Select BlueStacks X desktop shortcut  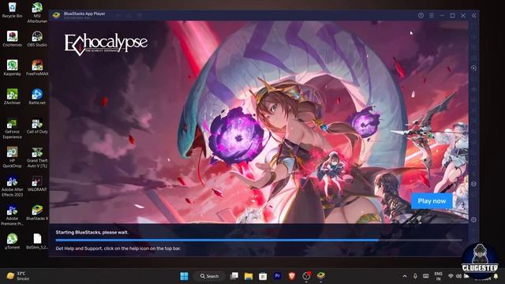(37, 212)
